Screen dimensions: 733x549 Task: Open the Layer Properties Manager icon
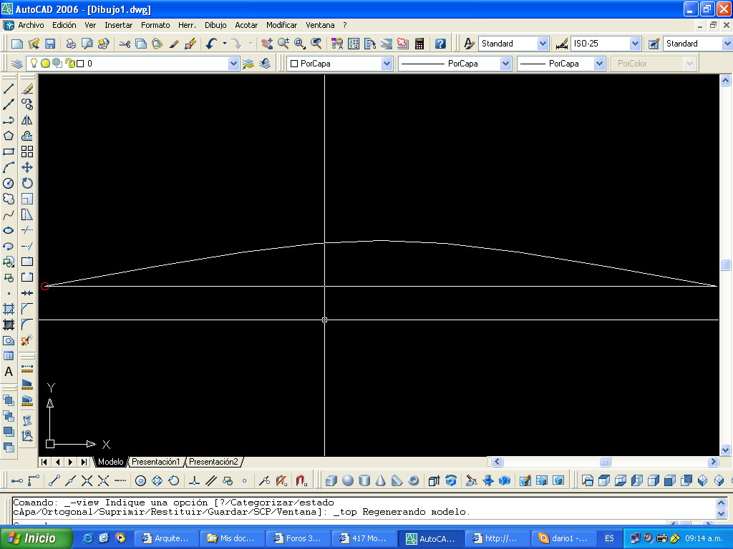pyautogui.click(x=17, y=64)
